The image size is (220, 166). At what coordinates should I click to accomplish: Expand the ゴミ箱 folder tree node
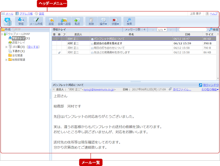click(x=6, y=47)
